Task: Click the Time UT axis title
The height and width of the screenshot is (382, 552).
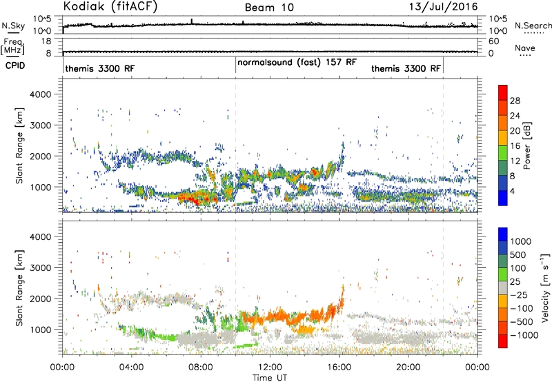Action: 270,378
